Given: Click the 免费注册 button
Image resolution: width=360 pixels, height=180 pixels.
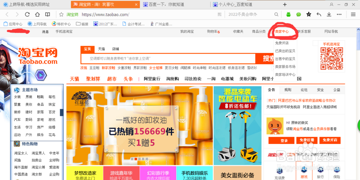Looking at the screenshot, I should click(307, 140).
